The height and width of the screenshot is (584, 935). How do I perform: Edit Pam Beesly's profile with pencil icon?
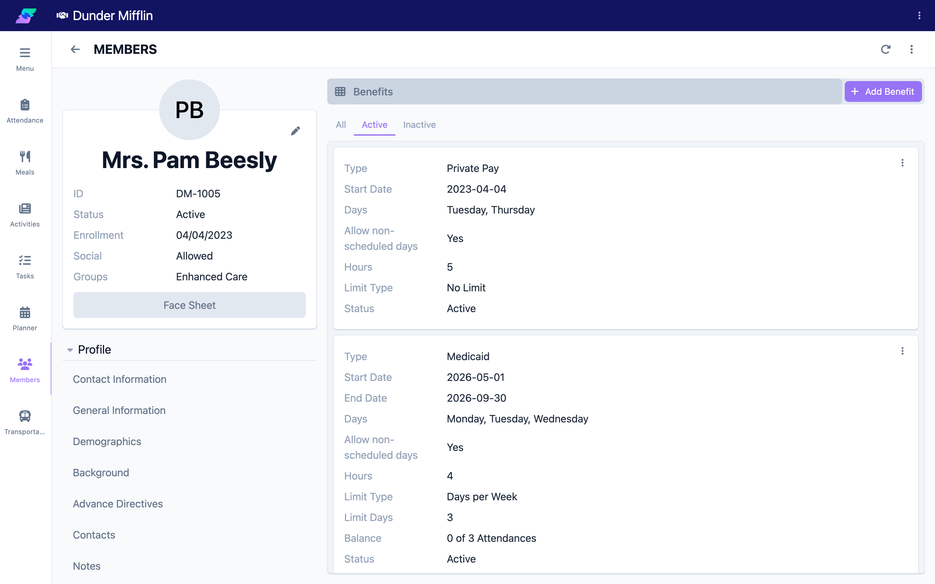point(295,131)
